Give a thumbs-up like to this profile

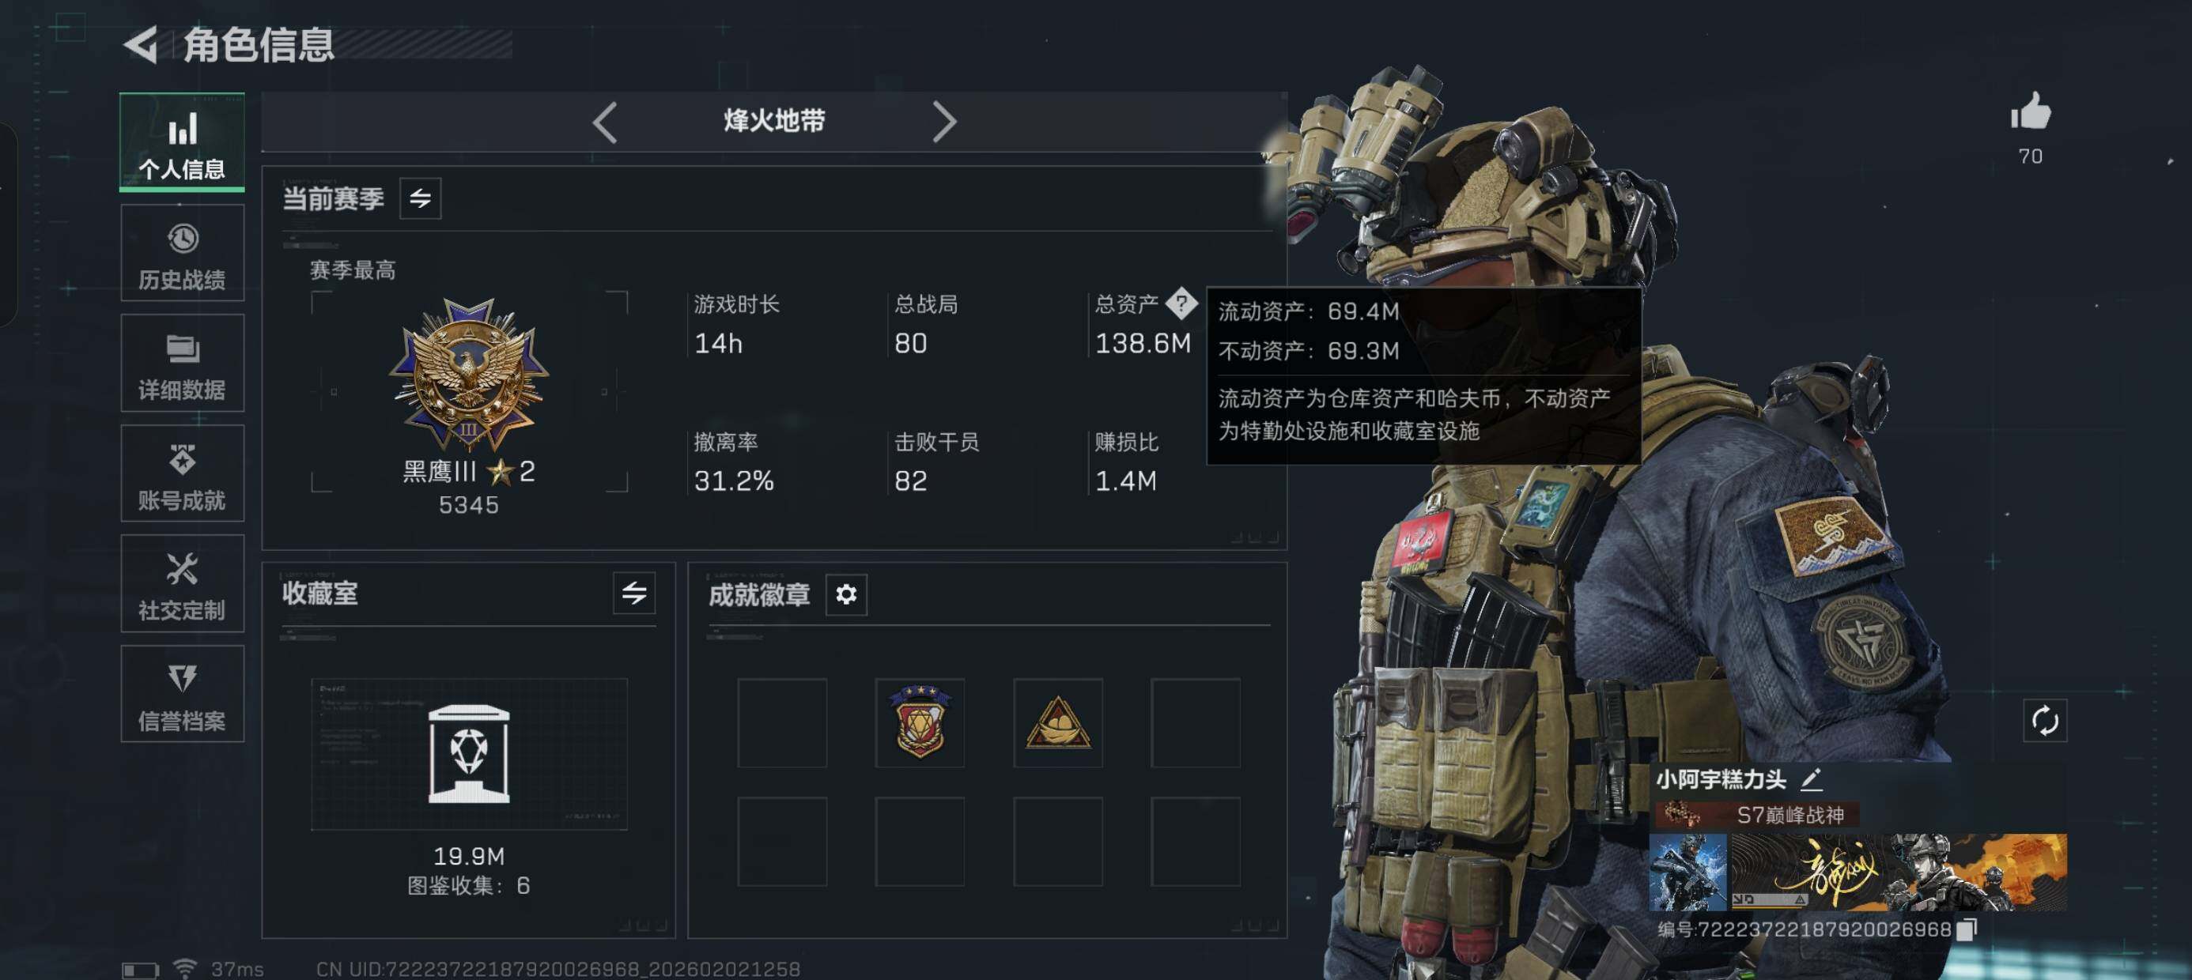click(2031, 111)
